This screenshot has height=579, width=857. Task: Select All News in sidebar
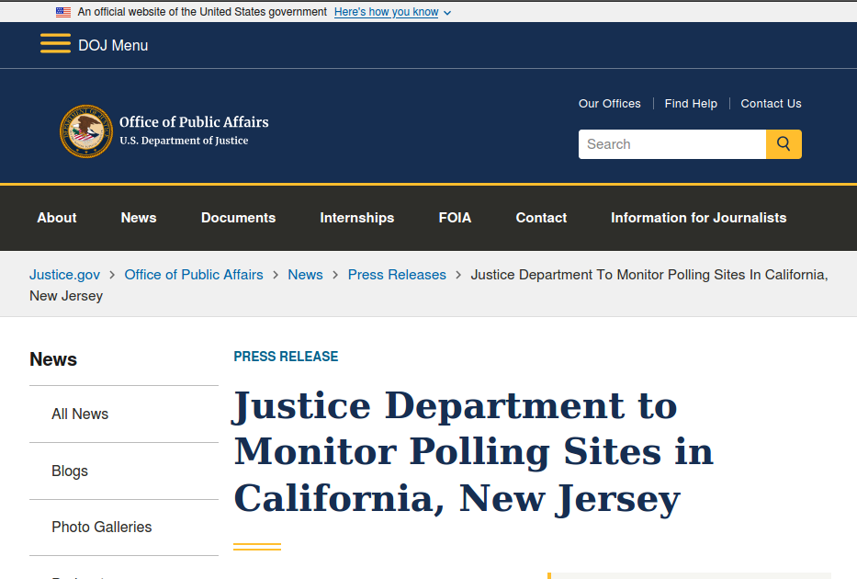[80, 414]
